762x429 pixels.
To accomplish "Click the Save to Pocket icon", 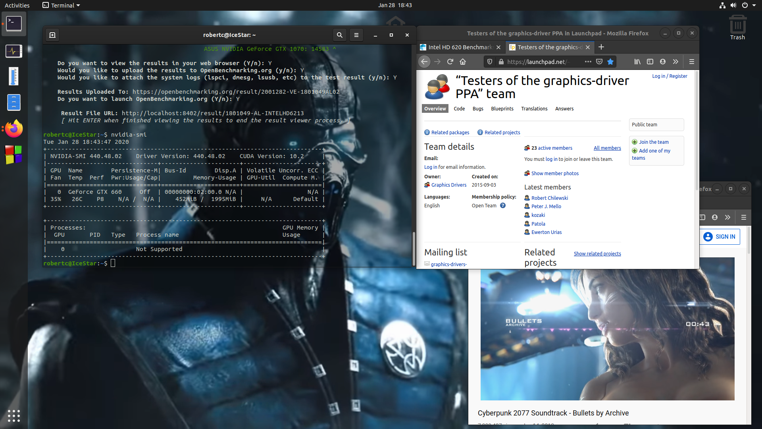I will pyautogui.click(x=599, y=62).
